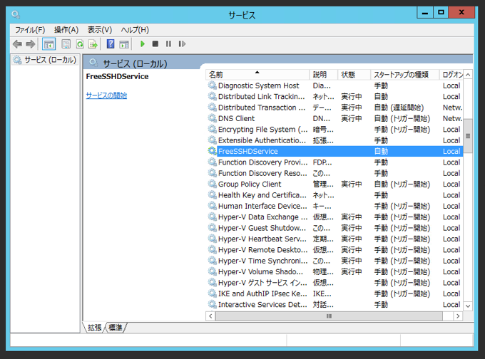Click the vertical scrollbar up arrow
485x359 pixels.
(468, 75)
